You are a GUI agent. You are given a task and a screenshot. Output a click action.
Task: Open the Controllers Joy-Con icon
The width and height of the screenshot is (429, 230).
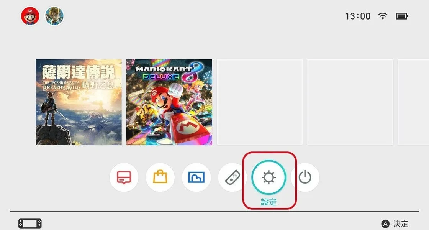coord(232,177)
